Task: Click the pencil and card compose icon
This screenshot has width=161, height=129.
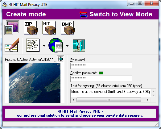Action: tap(12, 45)
